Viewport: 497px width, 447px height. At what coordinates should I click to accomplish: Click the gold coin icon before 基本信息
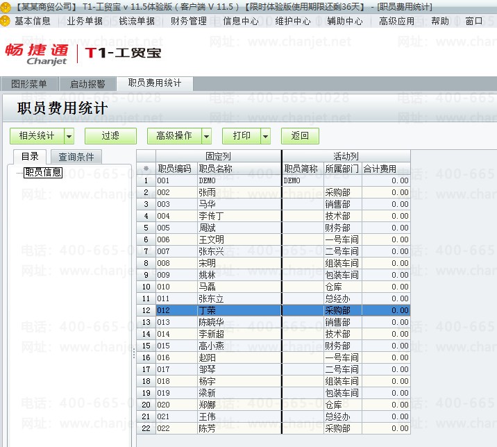(x=5, y=21)
